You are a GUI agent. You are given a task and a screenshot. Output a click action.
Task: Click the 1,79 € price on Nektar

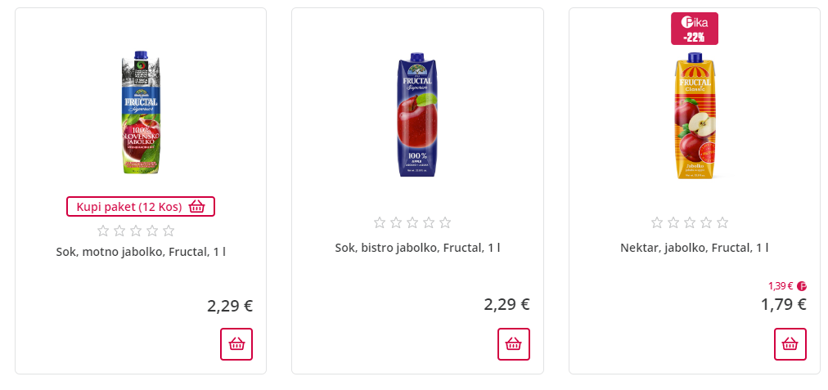(x=783, y=304)
